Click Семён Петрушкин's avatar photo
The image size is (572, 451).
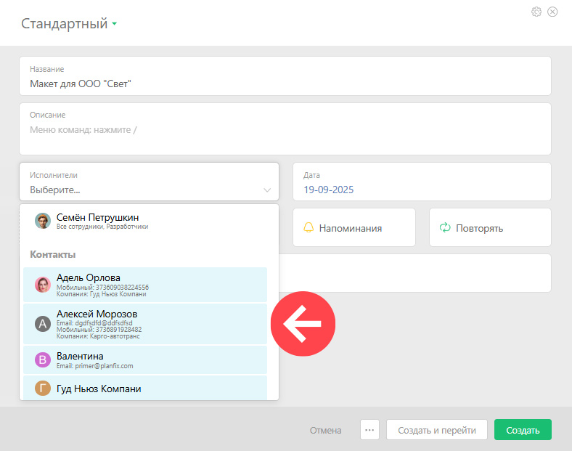coord(43,221)
